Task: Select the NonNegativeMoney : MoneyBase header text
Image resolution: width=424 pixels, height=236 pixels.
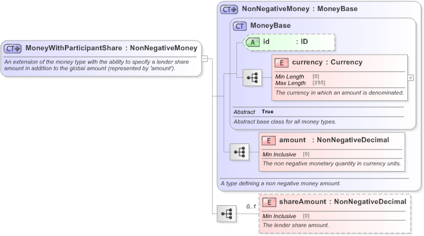Action: pos(299,8)
